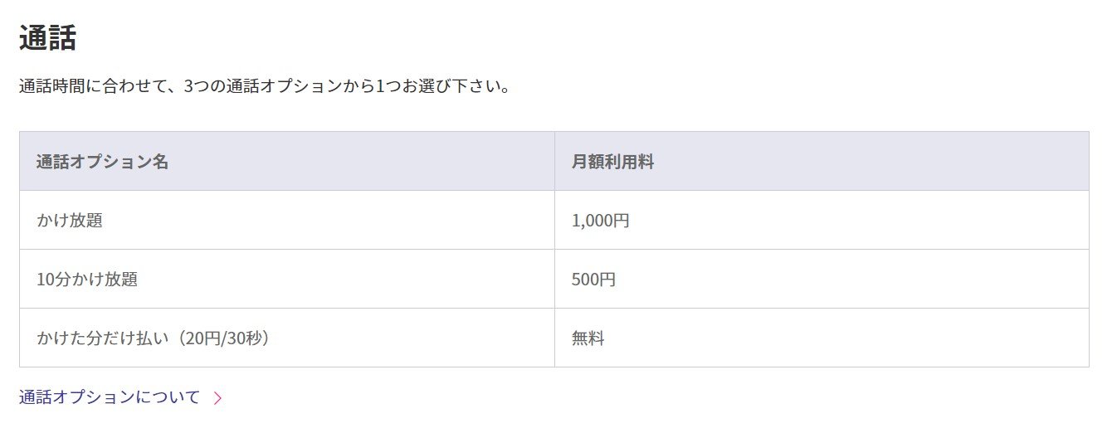Image resolution: width=1112 pixels, height=433 pixels.
Task: Select the 10分かけ放題 option cell
Action: [287, 280]
